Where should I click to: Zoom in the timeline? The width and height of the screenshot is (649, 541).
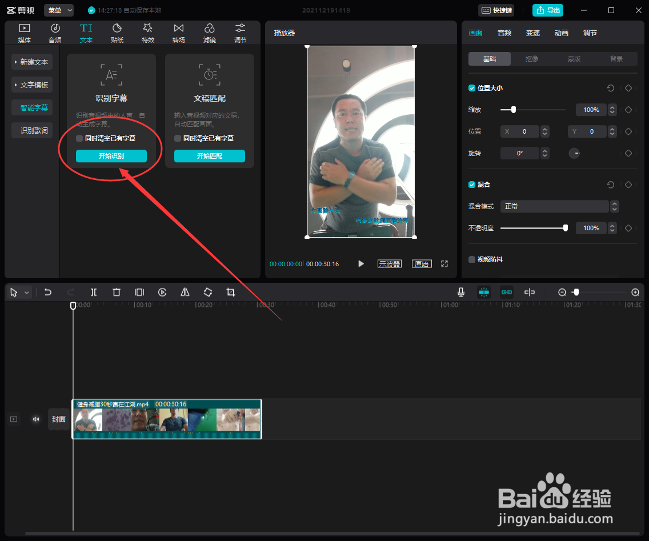pos(635,292)
